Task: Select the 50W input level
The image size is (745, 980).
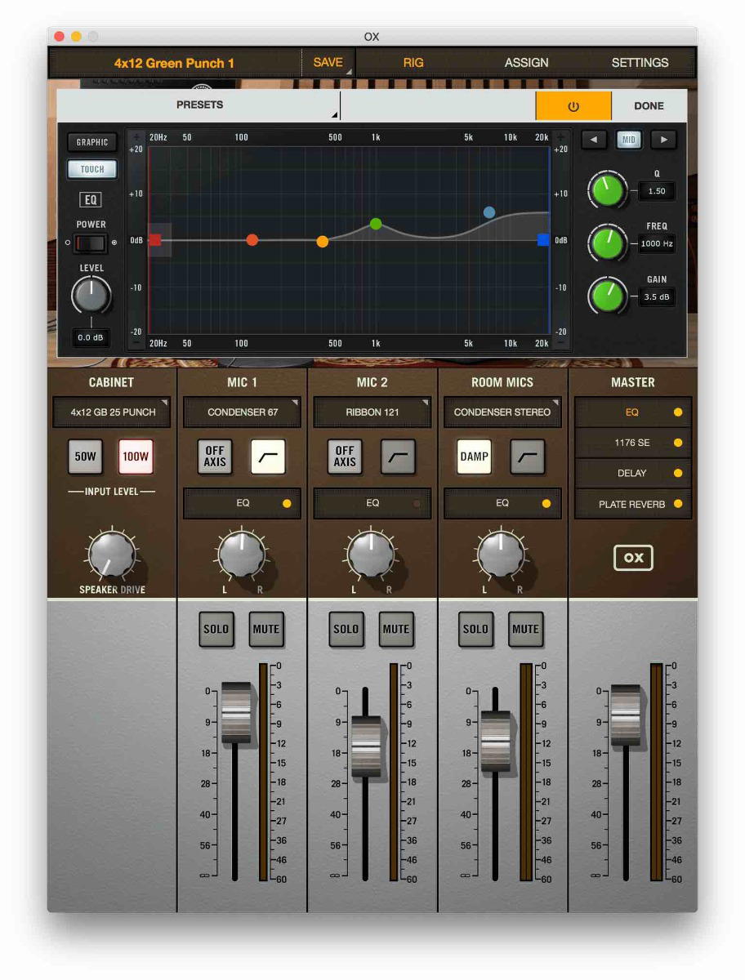Action: [x=85, y=457]
